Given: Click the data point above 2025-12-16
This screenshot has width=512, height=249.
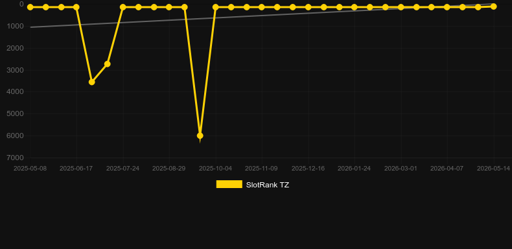Looking at the screenshot, I should tap(308, 7).
